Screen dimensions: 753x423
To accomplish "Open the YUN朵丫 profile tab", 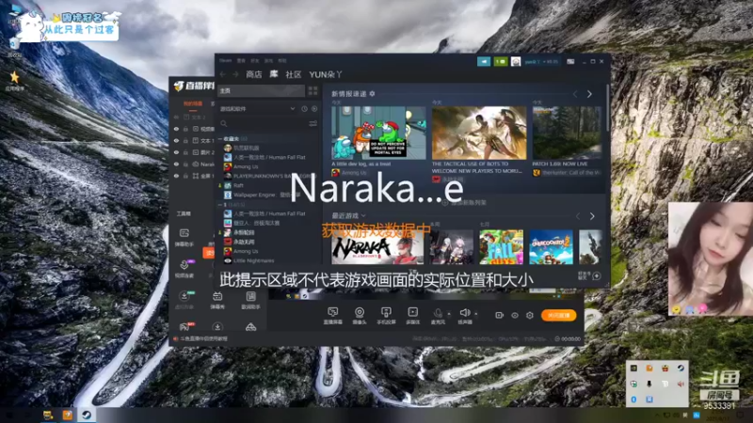I will (x=326, y=74).
